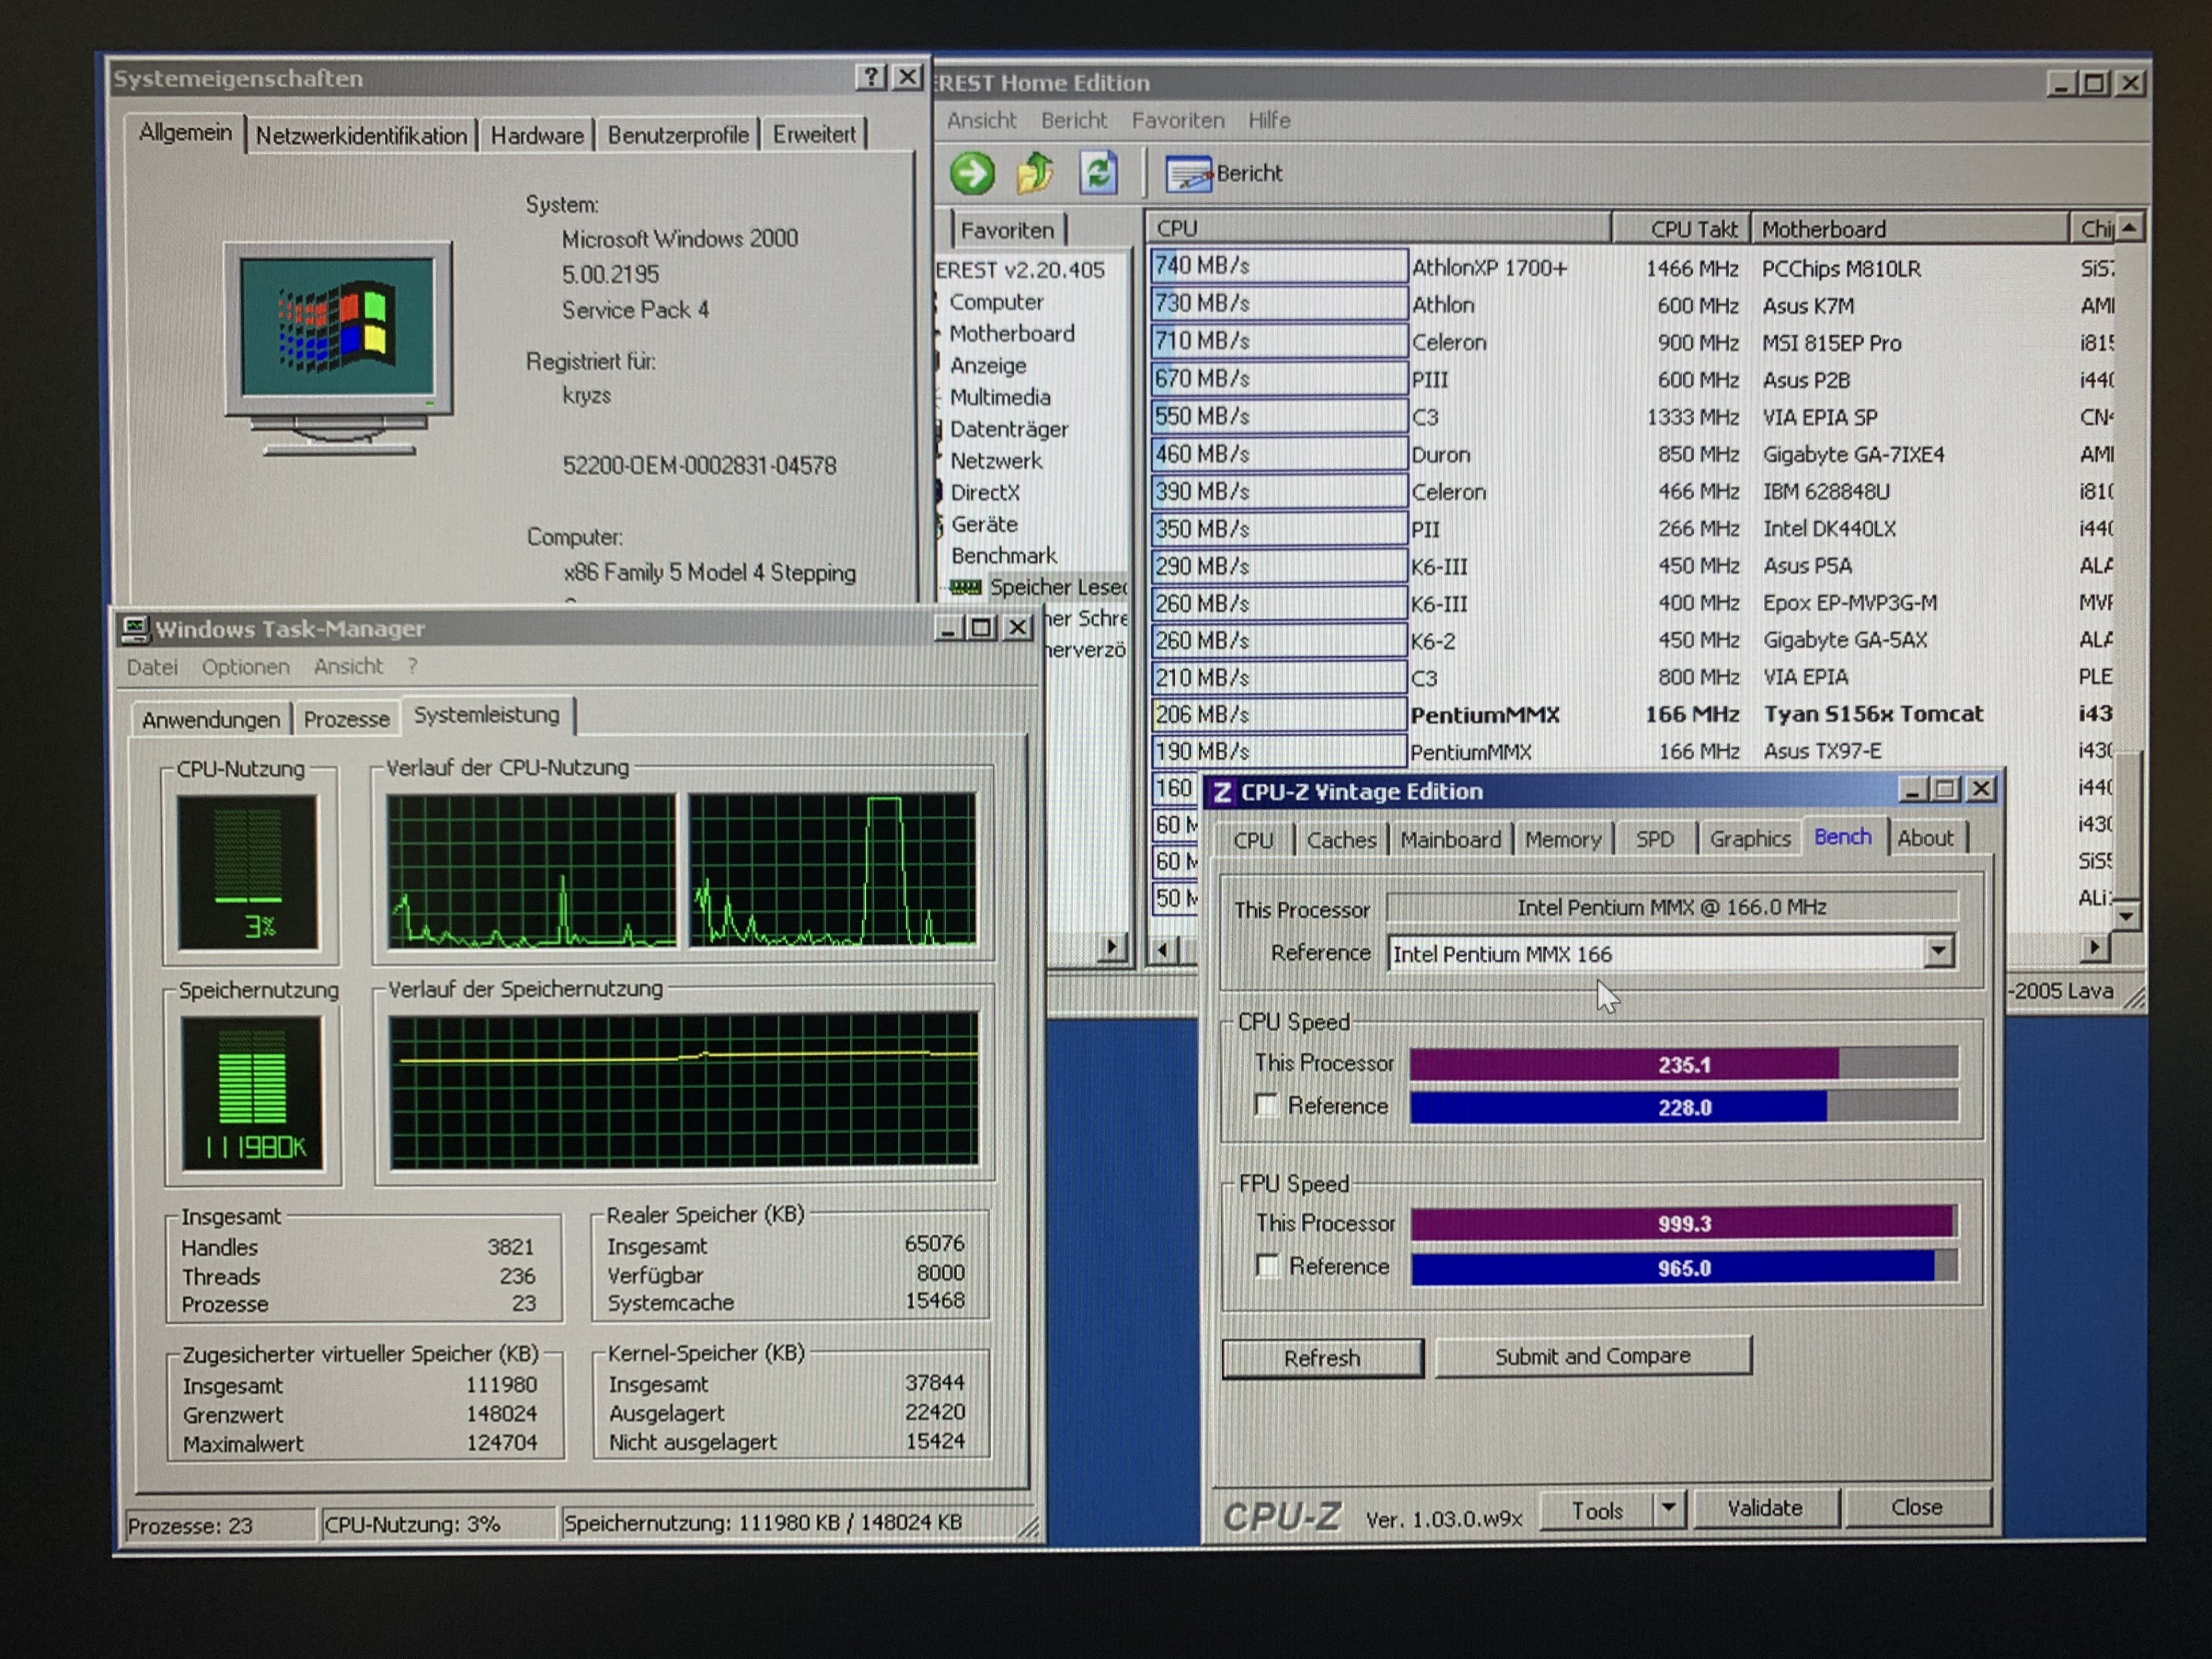
Task: Switch to the Prozesse tab
Action: point(346,719)
